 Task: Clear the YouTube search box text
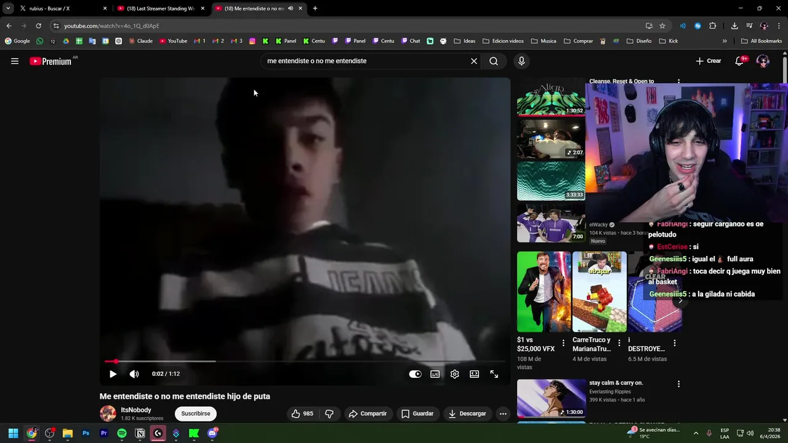pyautogui.click(x=474, y=61)
